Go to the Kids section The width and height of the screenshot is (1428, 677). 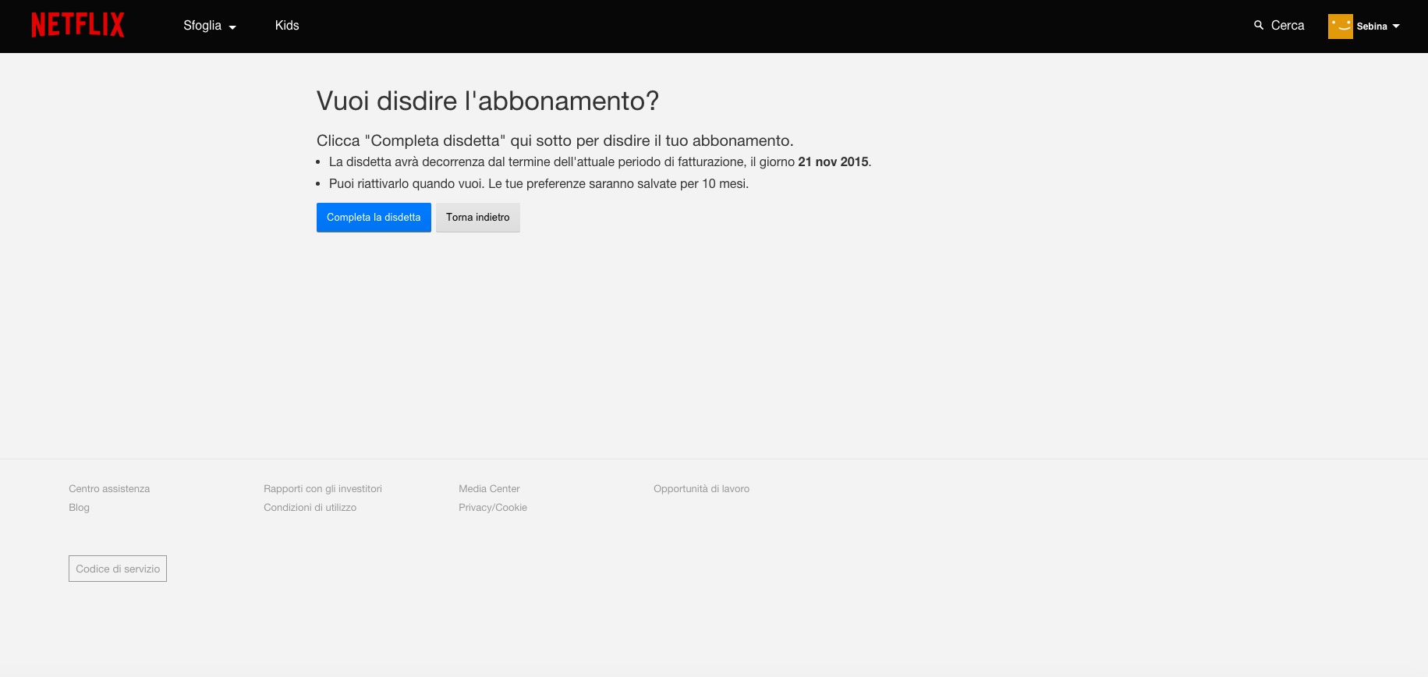287,26
